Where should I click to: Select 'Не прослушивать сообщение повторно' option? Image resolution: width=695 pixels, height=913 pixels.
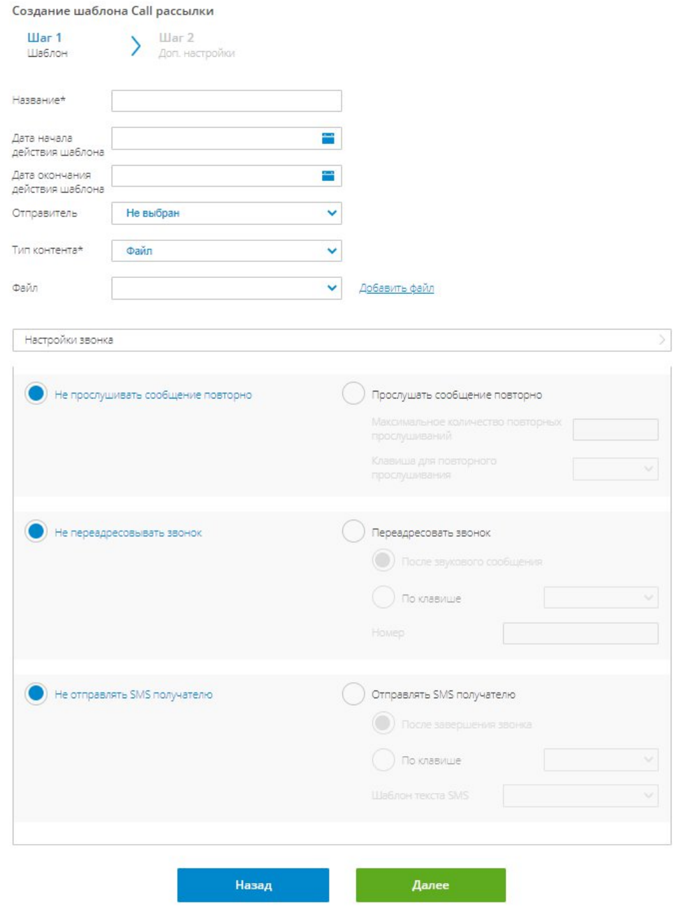point(36,394)
